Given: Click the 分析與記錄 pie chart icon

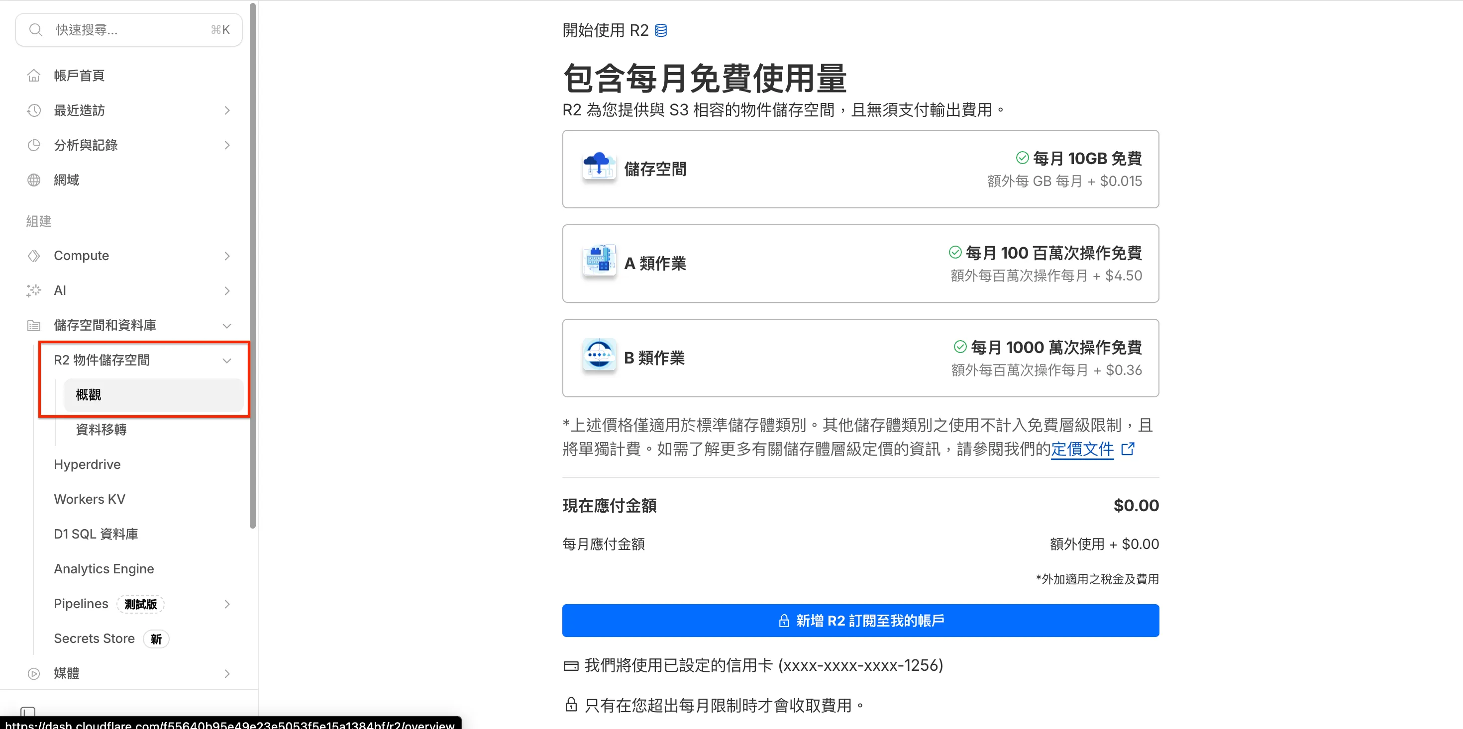Looking at the screenshot, I should click(33, 145).
